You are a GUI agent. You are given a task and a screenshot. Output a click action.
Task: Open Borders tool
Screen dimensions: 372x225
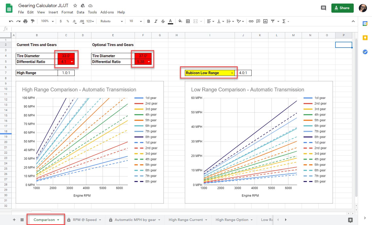pos(188,21)
